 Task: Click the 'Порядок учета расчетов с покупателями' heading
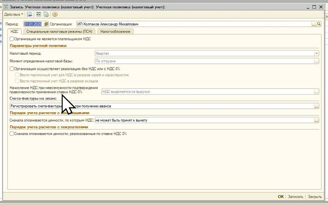click(x=49, y=127)
